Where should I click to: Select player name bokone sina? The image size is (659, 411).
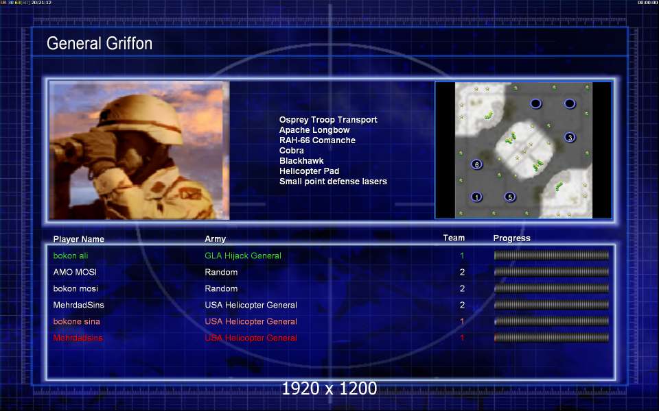[76, 322]
